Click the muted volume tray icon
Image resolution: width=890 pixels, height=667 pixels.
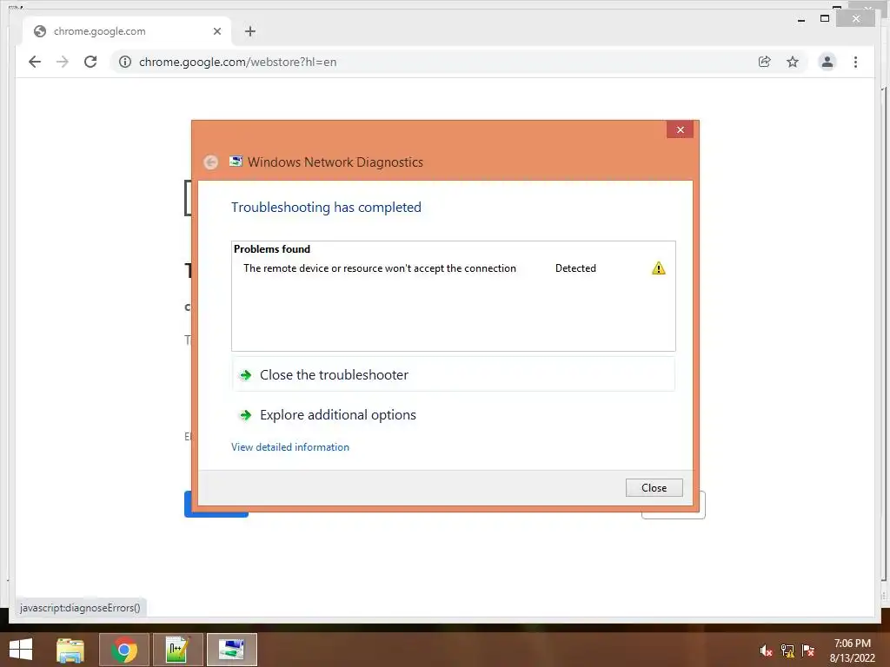(x=767, y=650)
